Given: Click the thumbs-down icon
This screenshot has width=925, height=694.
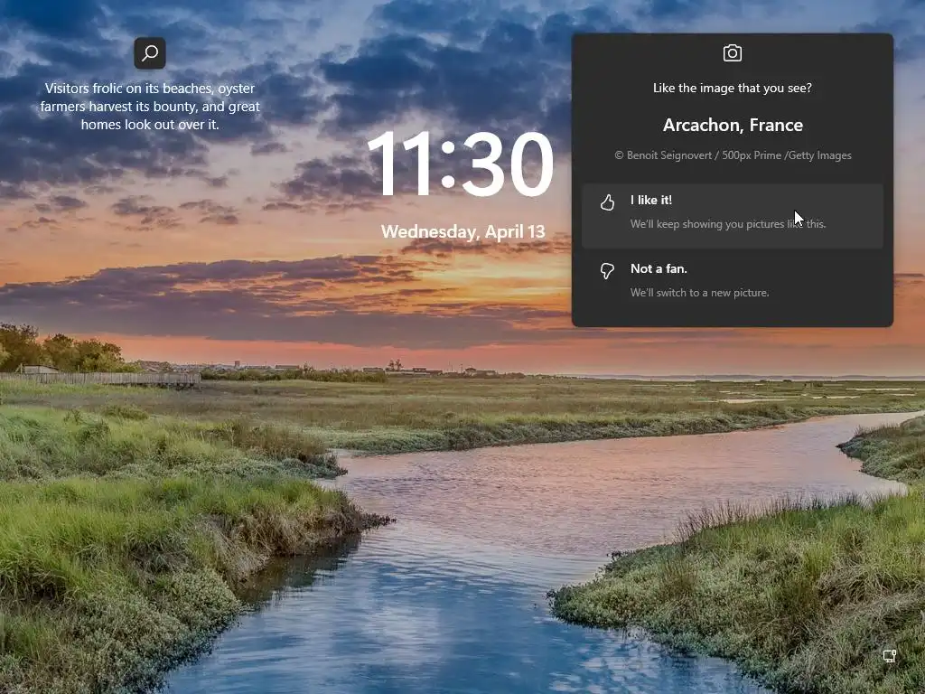Looking at the screenshot, I should [607, 271].
